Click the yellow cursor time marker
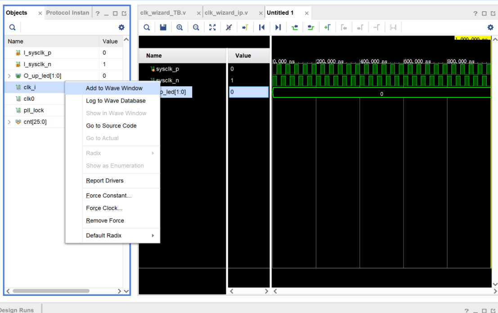Viewport: 498px width, 313px height. click(x=473, y=38)
